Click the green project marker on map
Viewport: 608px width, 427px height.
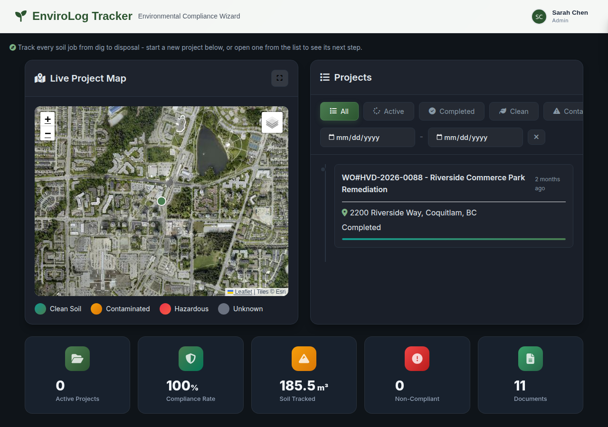coord(161,201)
